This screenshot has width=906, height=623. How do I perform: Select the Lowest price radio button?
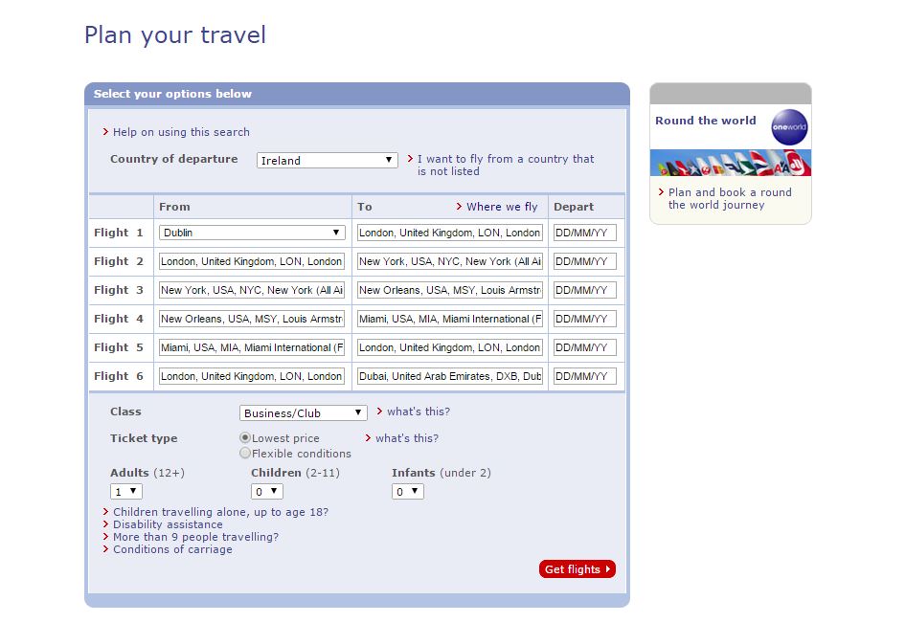coord(245,438)
